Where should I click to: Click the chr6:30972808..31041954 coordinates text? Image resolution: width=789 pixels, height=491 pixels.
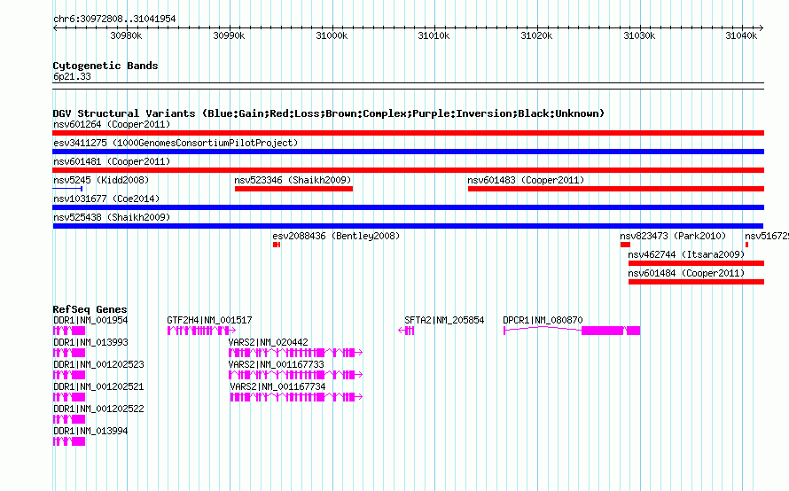[114, 19]
